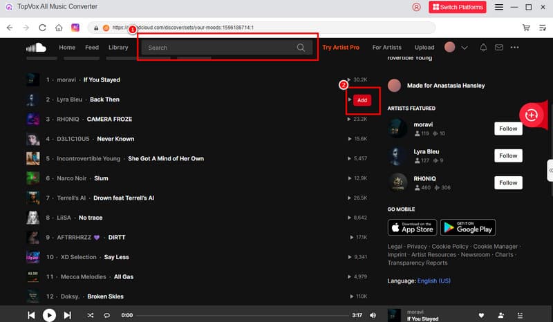Follow the artist Lyra Bleu
553x322 pixels.
click(x=508, y=155)
